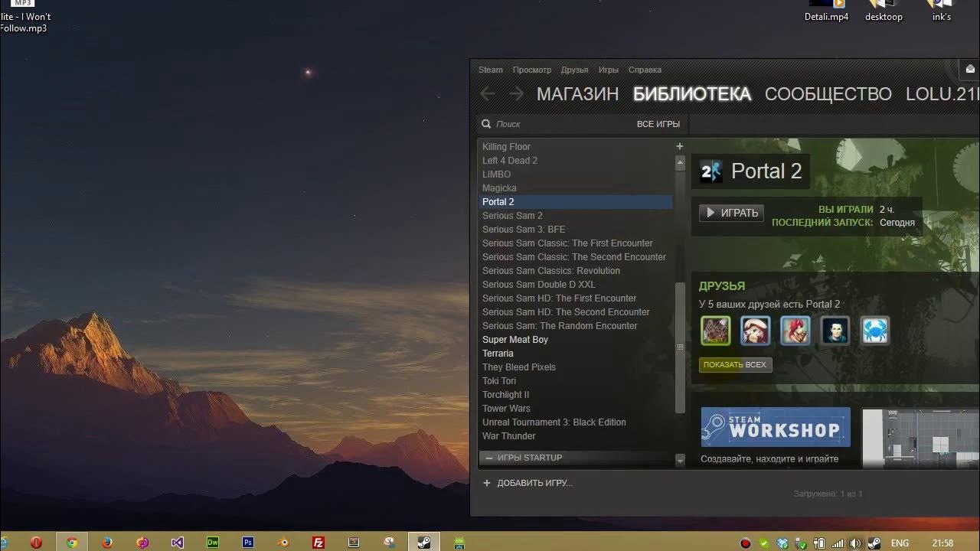
Task: Launch Firefox from the taskbar
Action: (107, 543)
